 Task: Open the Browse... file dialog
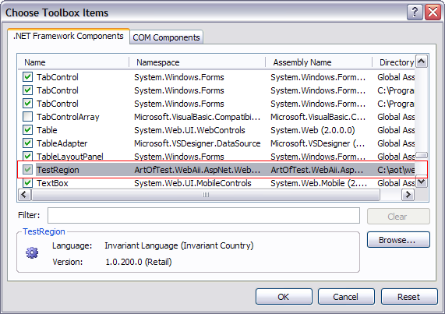[x=398, y=240]
